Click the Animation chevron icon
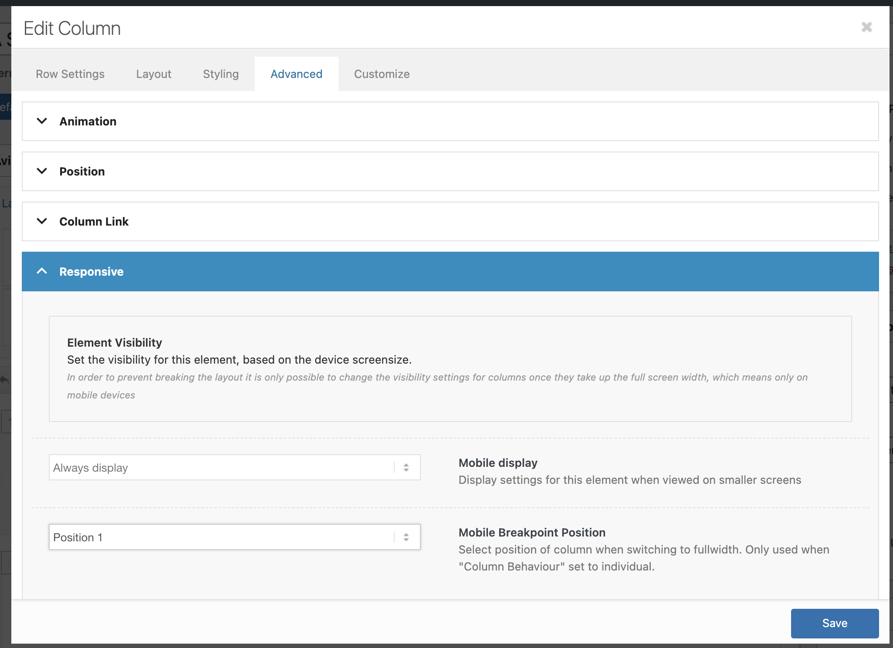 [42, 121]
